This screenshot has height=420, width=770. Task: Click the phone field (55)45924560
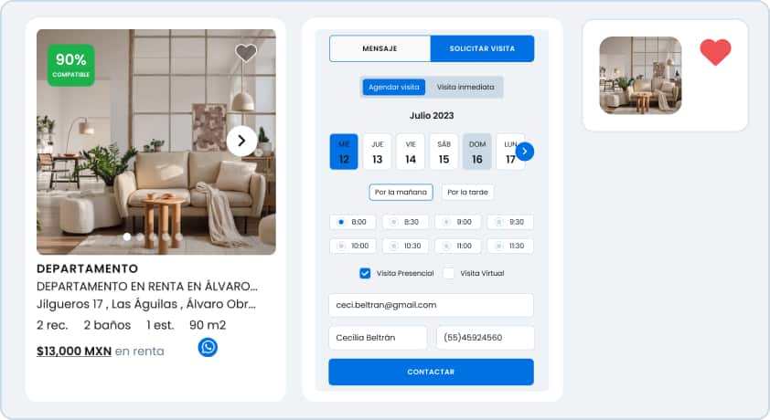click(x=486, y=338)
